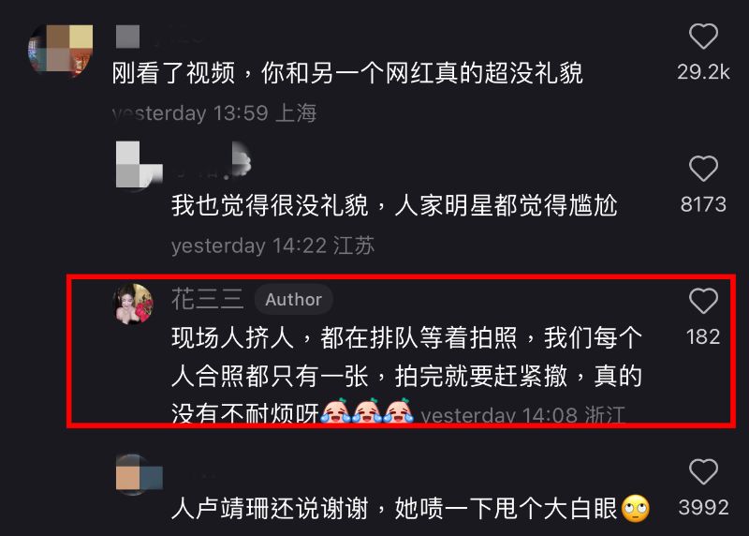Select reply text 我也觉得很没礼貌
The image size is (749, 536).
[x=270, y=205]
